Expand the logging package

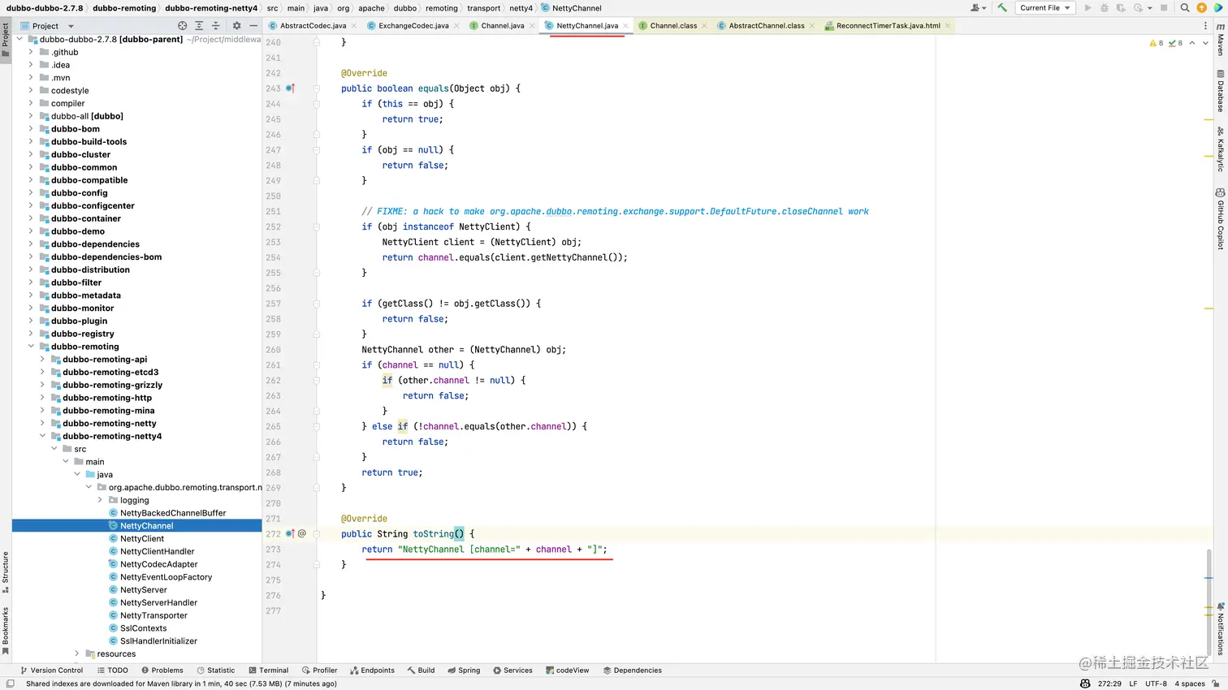(x=100, y=500)
